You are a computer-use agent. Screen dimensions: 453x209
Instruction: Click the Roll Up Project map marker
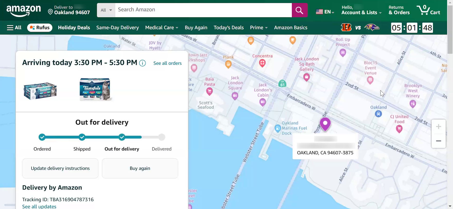343,53
